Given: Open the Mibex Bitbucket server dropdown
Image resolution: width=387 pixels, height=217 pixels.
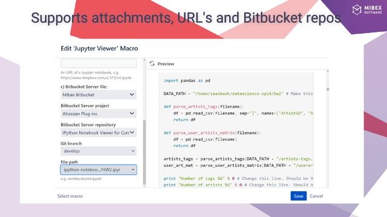Looking at the screenshot, I should tap(99, 95).
